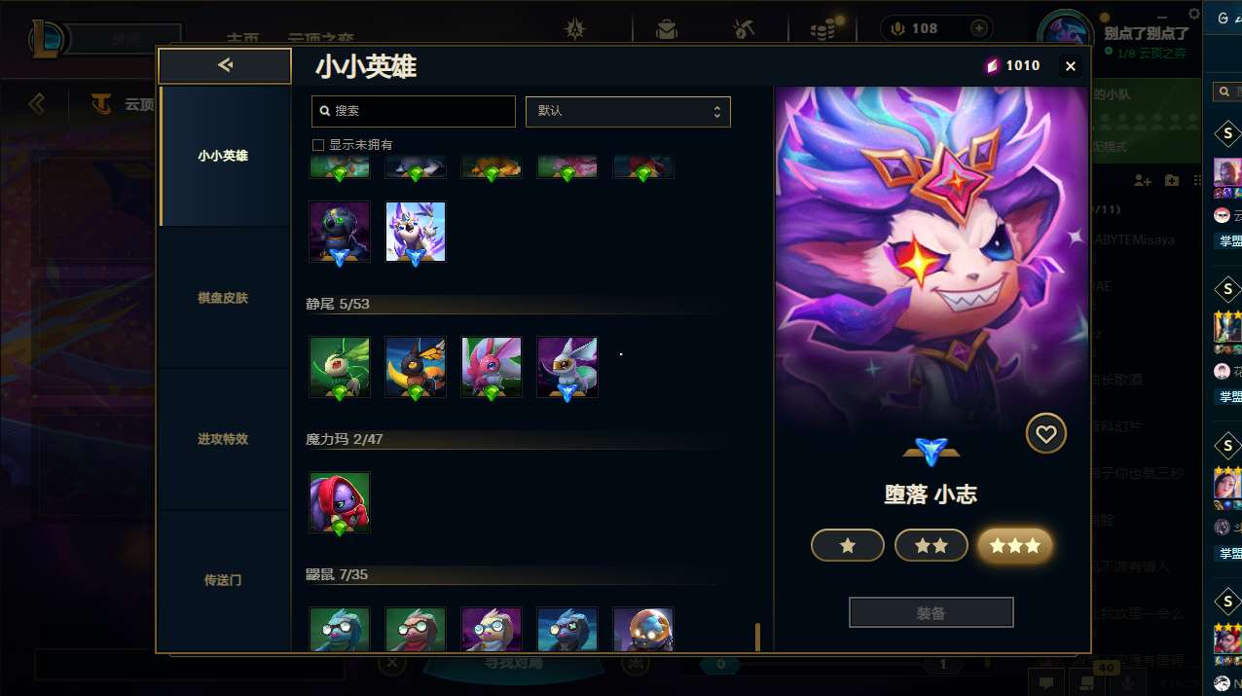The height and width of the screenshot is (696, 1242).
Task: Add currency with the plus beside 108
Action: coord(979,28)
